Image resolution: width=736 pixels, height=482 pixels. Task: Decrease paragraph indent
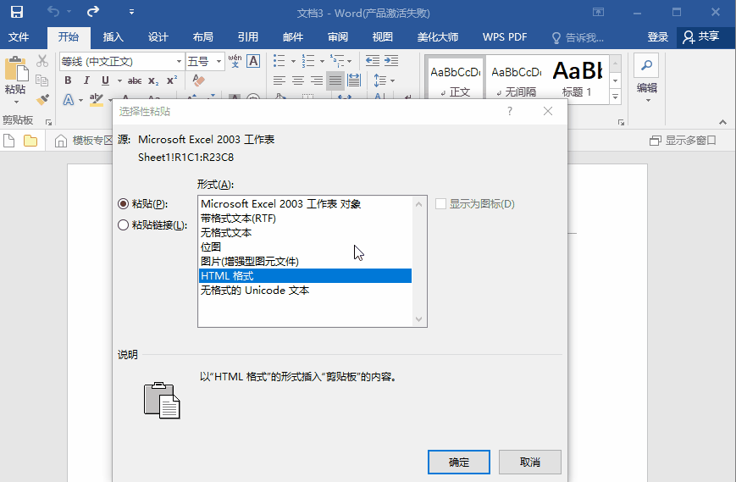[x=373, y=61]
